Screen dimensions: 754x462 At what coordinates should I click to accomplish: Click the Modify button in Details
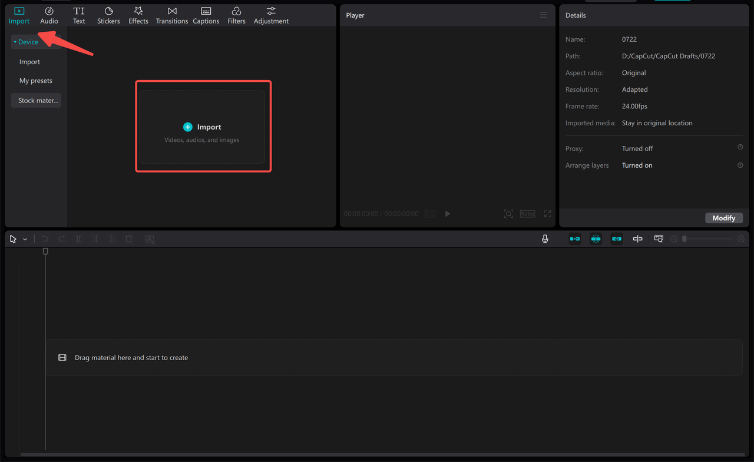click(x=724, y=218)
